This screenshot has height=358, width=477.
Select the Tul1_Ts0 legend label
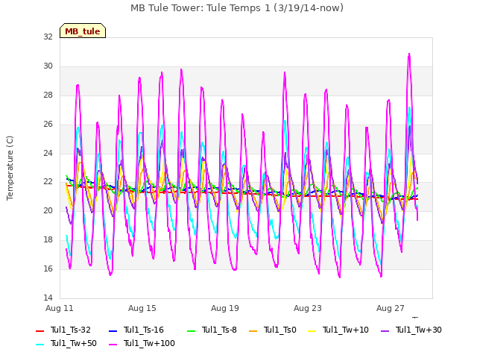pos(280,330)
